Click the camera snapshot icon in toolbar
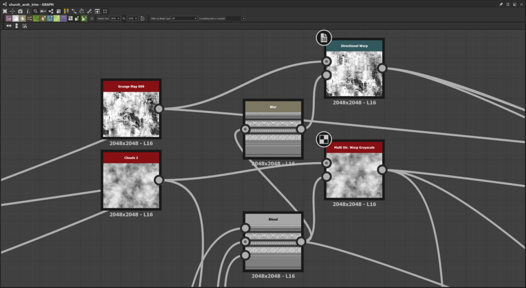526x288 pixels. coord(20,11)
